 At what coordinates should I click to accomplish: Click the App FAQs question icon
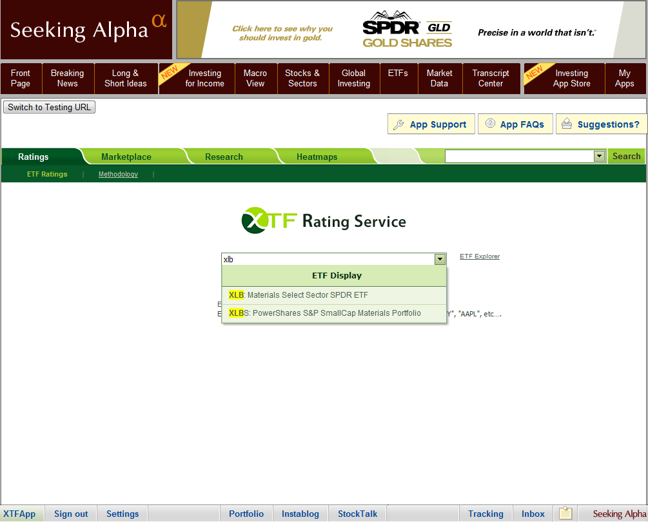pos(490,124)
